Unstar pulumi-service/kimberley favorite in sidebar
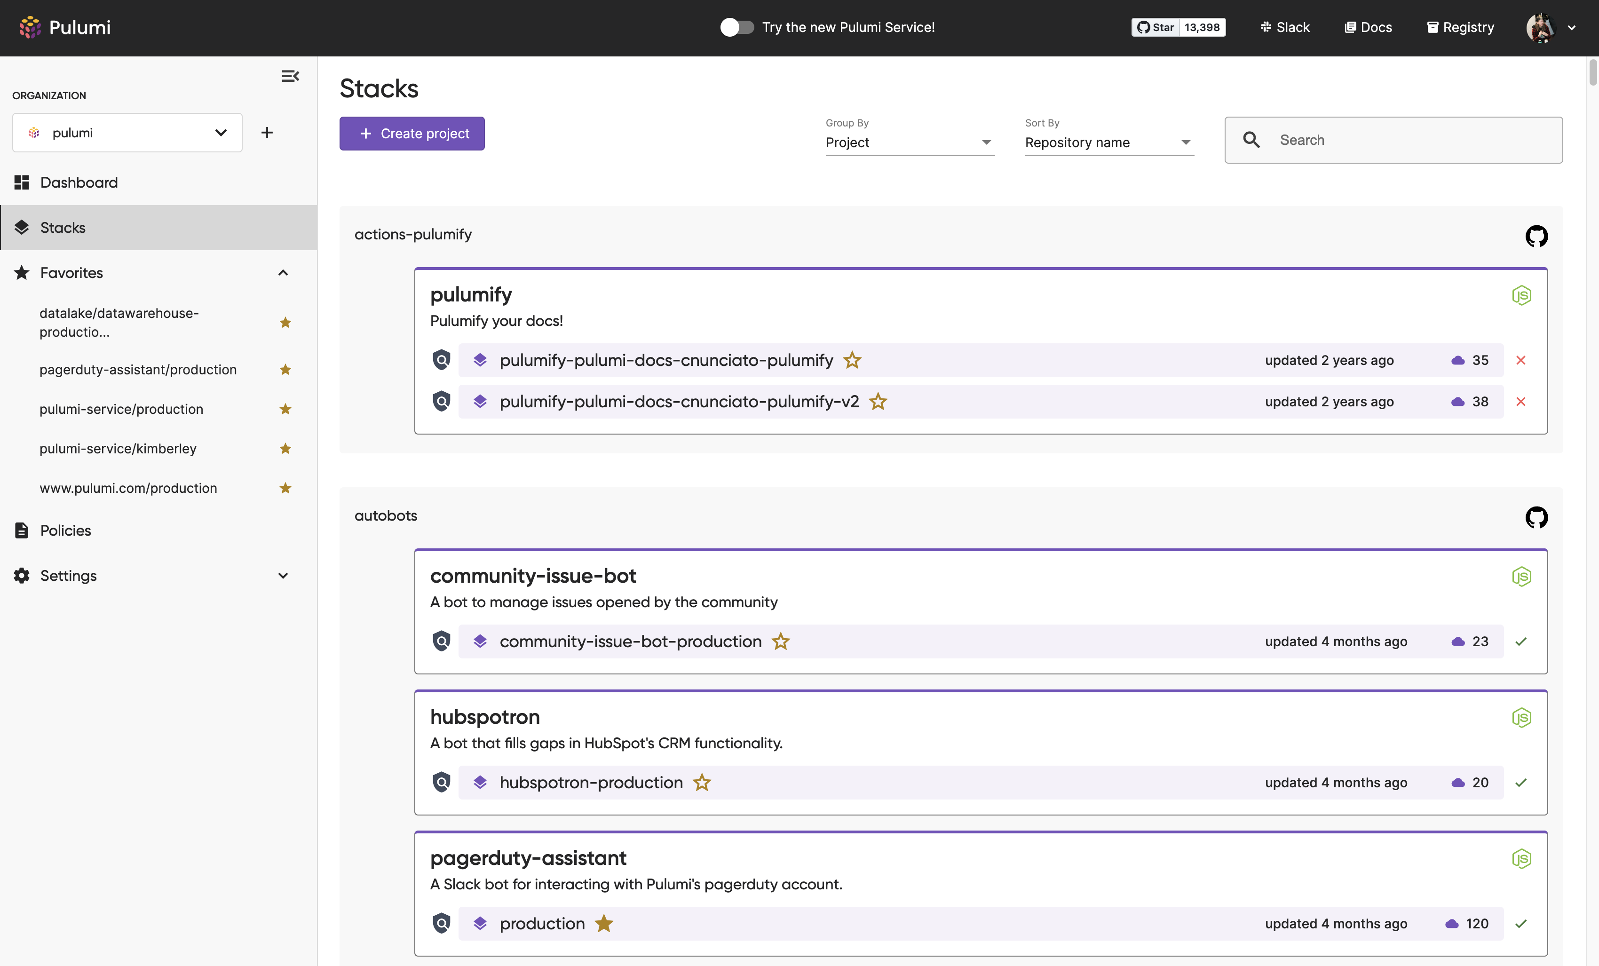 tap(285, 448)
